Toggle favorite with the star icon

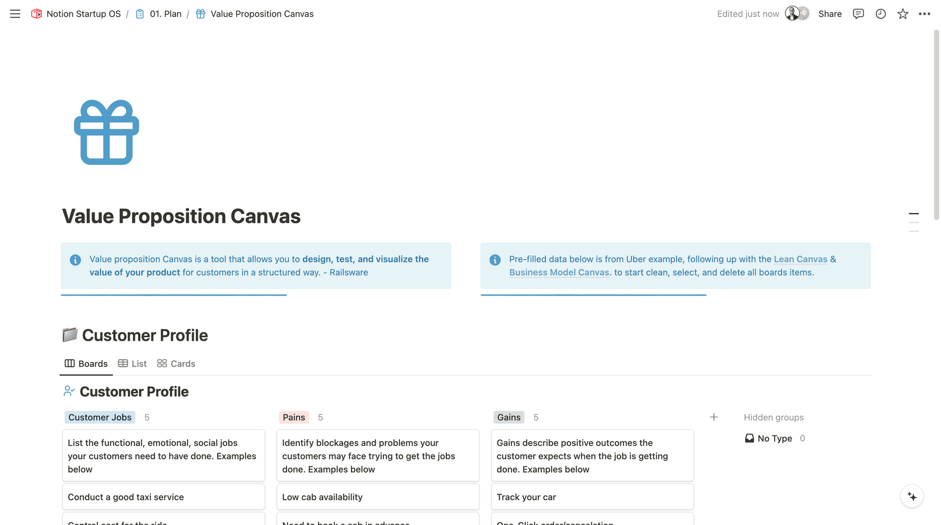(x=903, y=14)
